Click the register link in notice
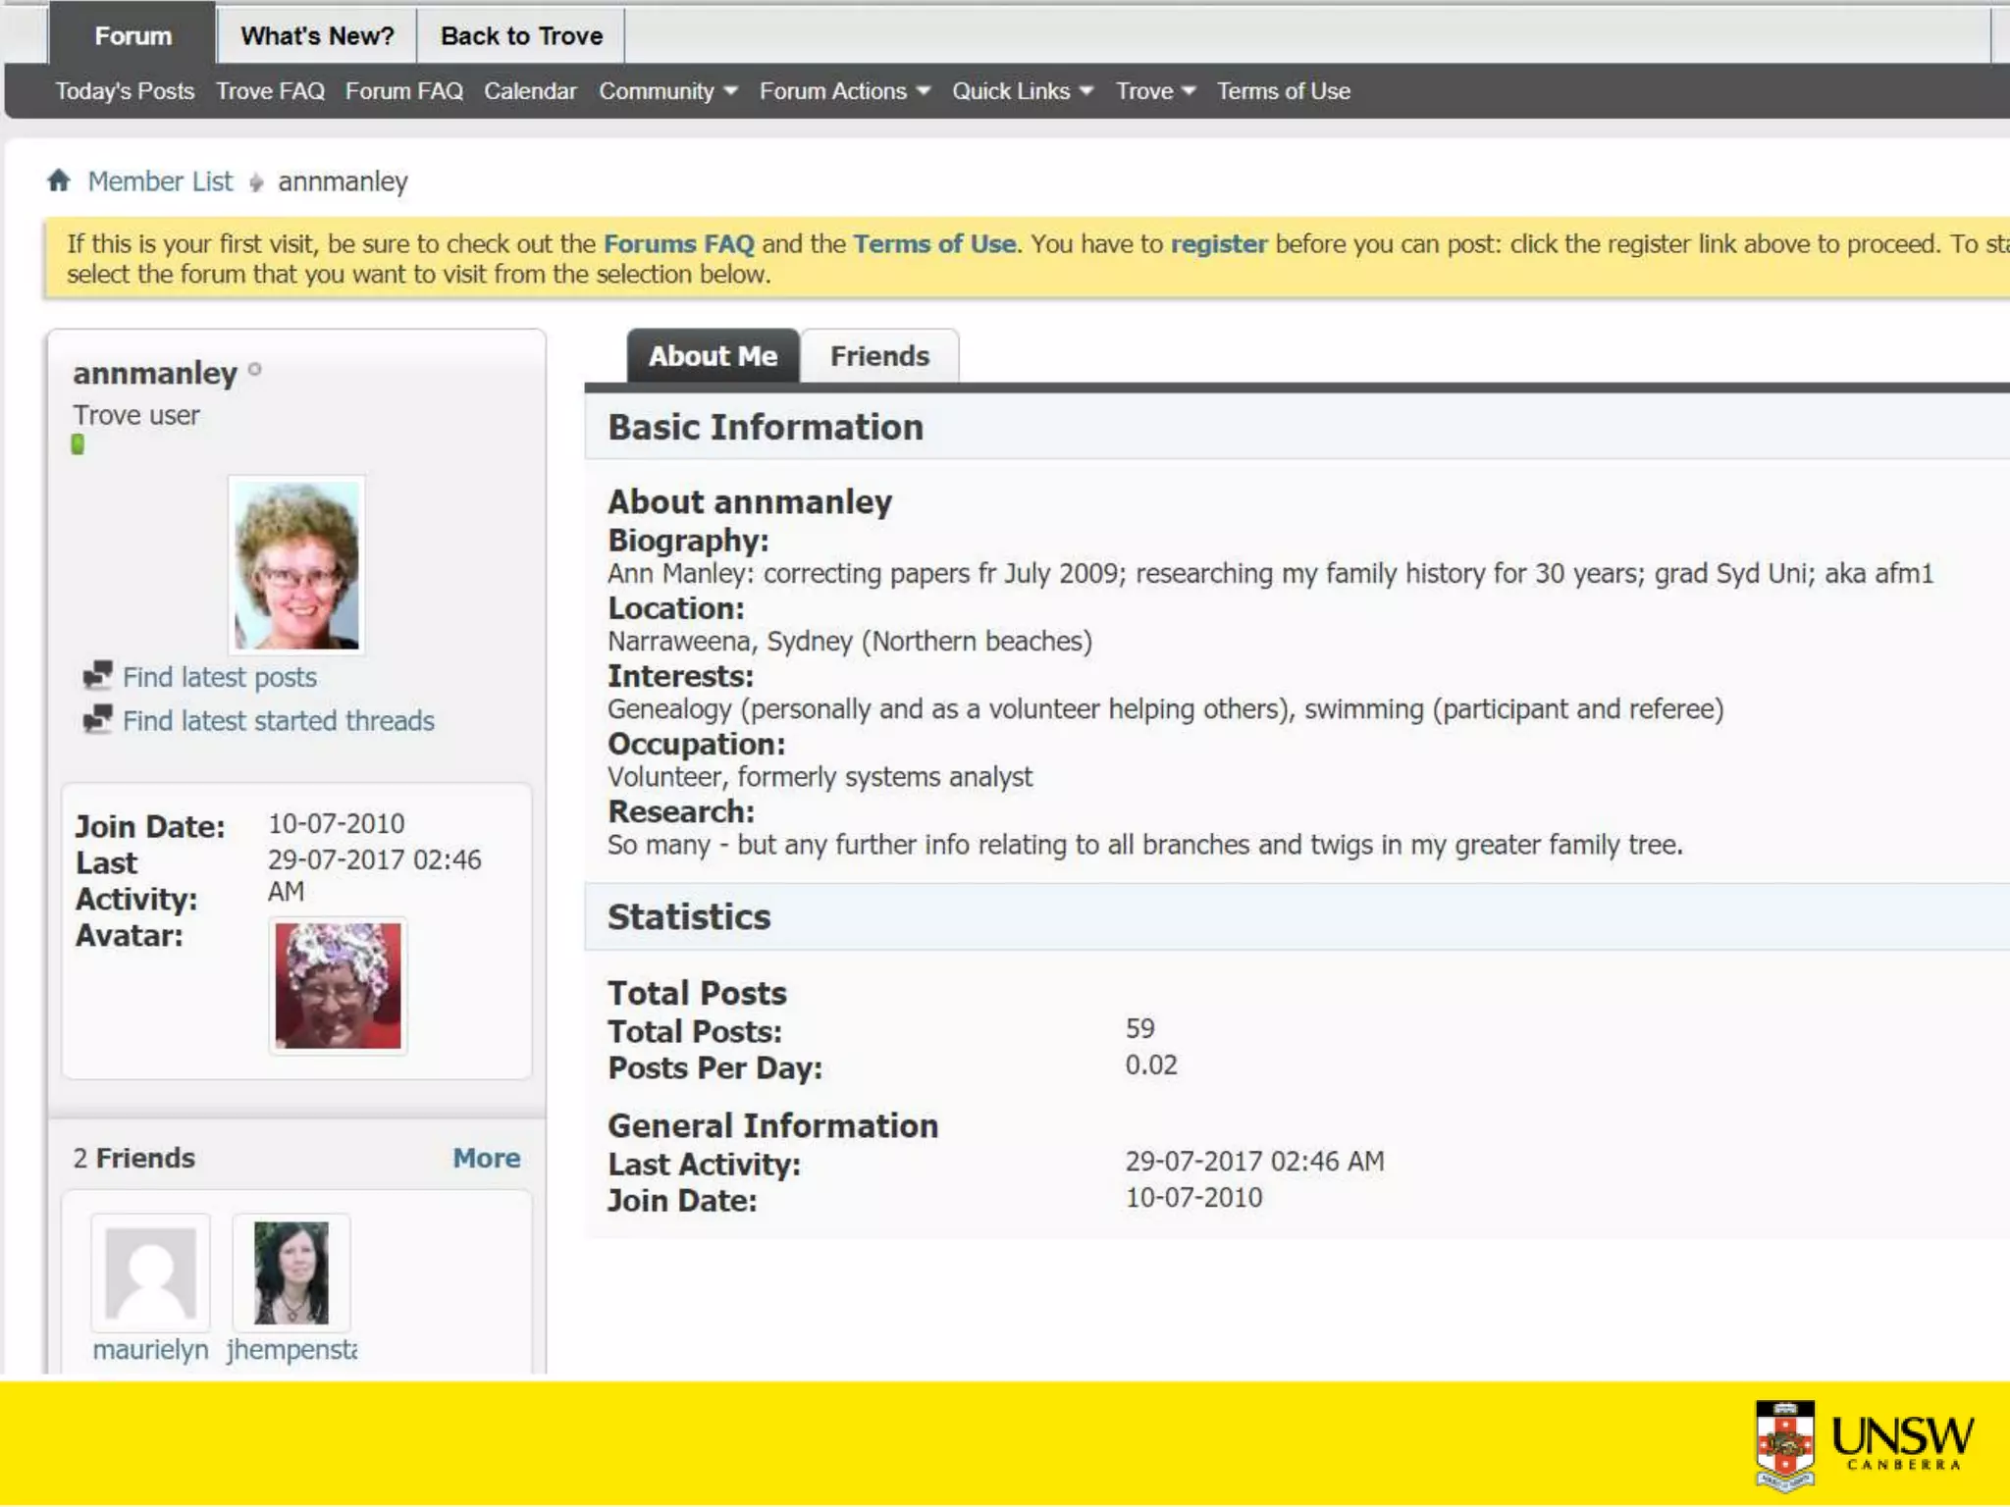Viewport: 2010px width, 1507px height. (1218, 243)
